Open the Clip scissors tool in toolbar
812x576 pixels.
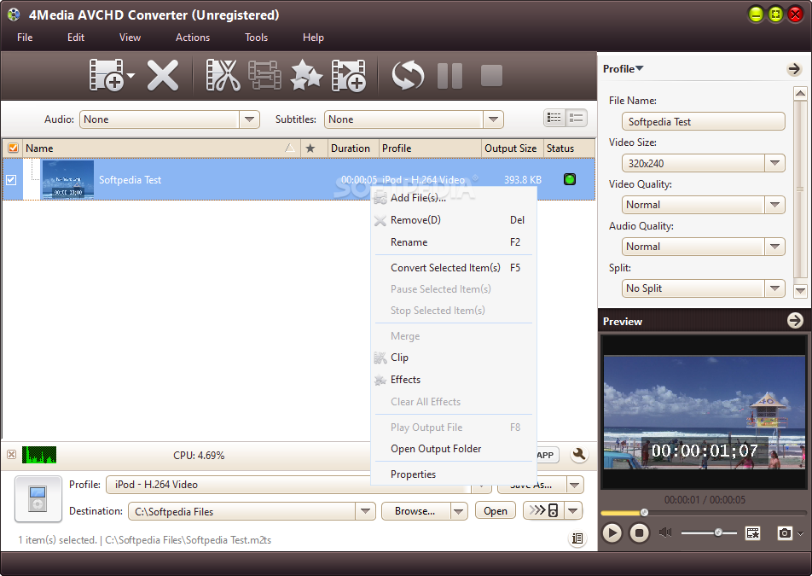pyautogui.click(x=223, y=76)
